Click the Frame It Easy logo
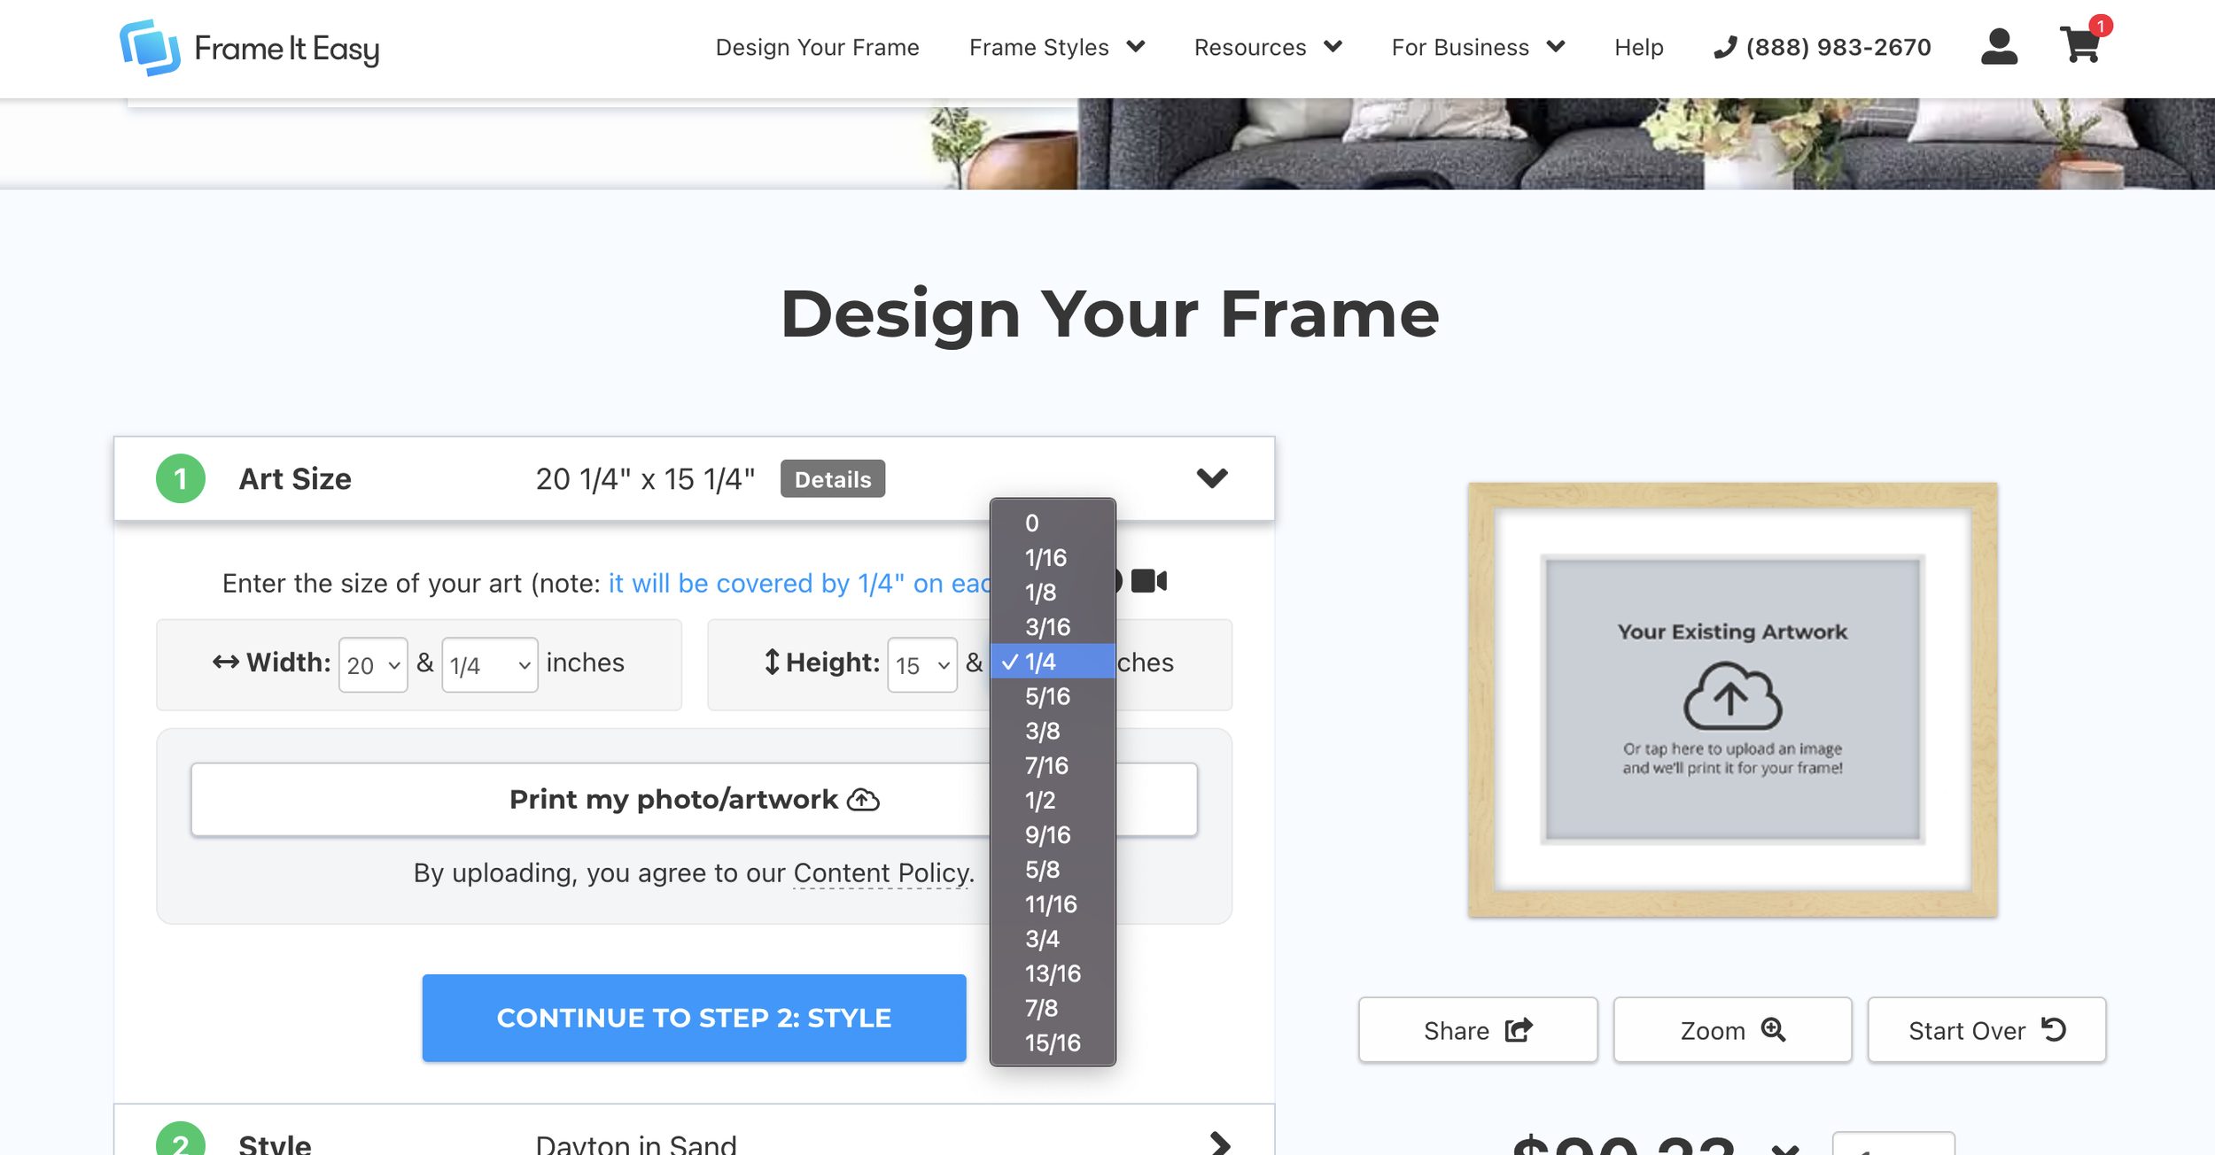 click(x=250, y=48)
